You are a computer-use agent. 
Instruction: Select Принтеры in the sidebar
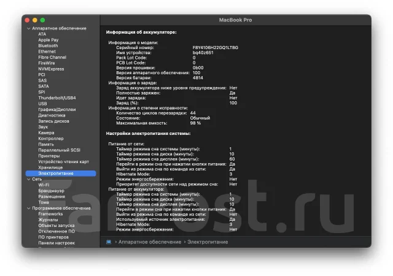(49, 156)
